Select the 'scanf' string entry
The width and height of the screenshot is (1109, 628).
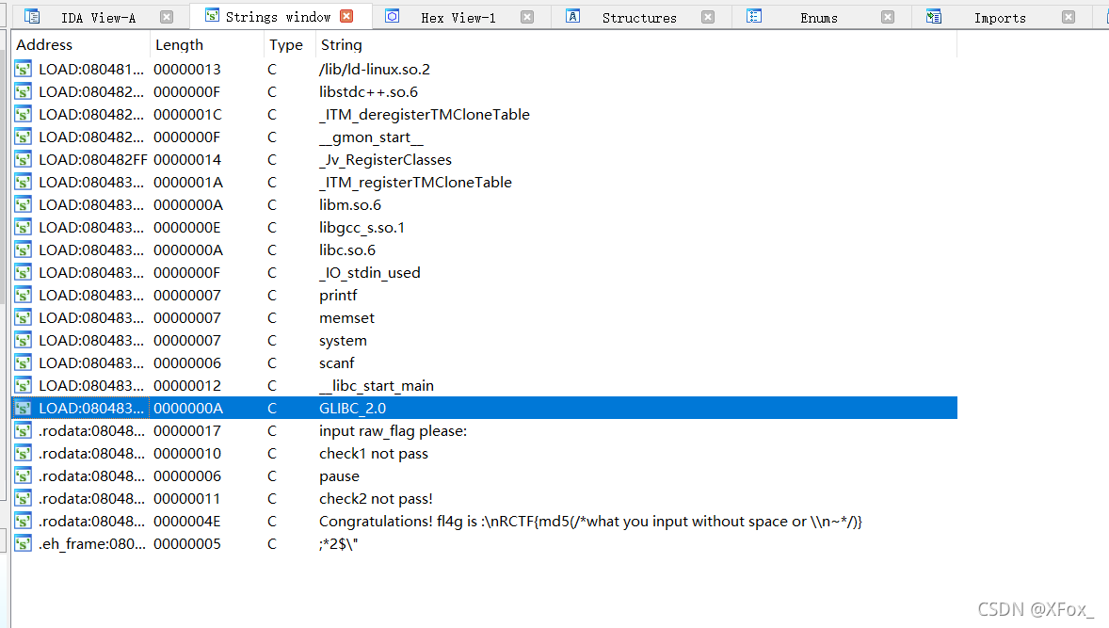[x=337, y=363]
